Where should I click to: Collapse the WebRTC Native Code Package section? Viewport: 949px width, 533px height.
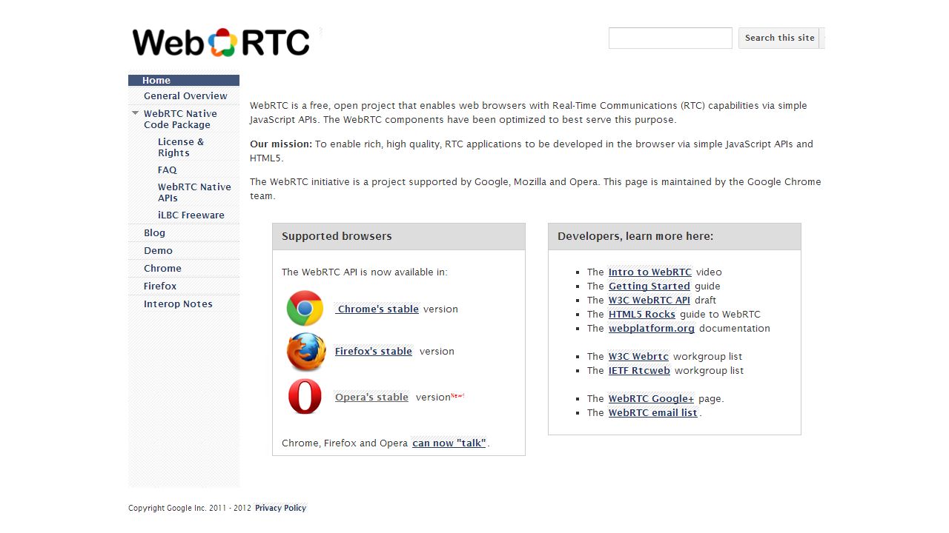click(x=135, y=113)
